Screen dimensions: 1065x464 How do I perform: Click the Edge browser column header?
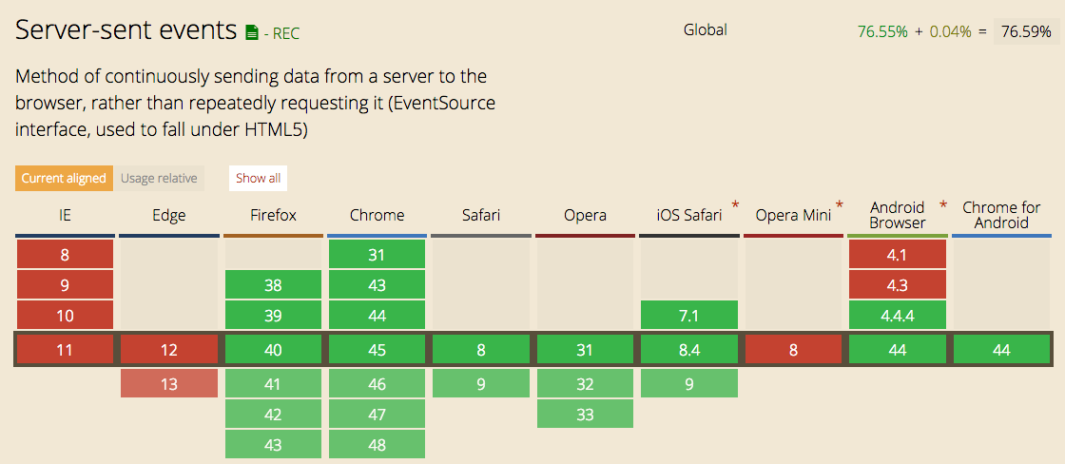pos(169,216)
